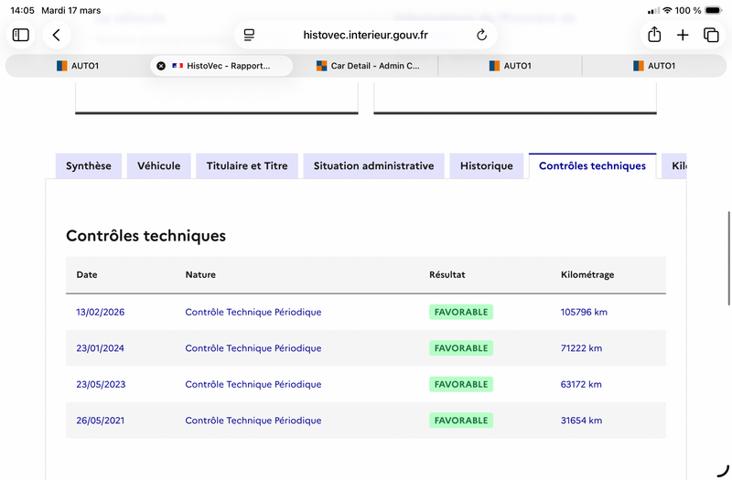Close the HistoVec Rapport tab
Image resolution: width=732 pixels, height=480 pixels.
tap(161, 66)
